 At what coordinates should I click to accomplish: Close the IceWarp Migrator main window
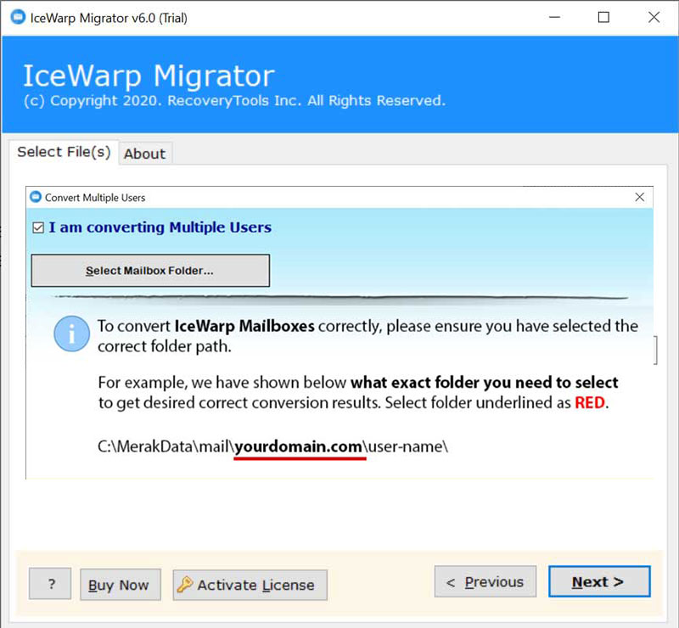point(654,17)
